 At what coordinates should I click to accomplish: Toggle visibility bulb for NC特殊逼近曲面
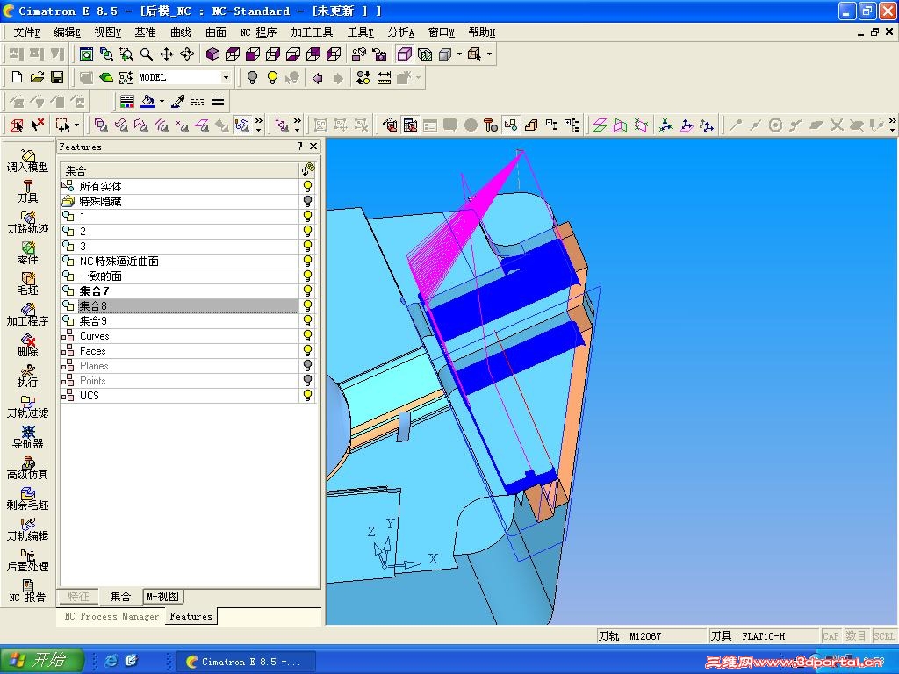[307, 261]
